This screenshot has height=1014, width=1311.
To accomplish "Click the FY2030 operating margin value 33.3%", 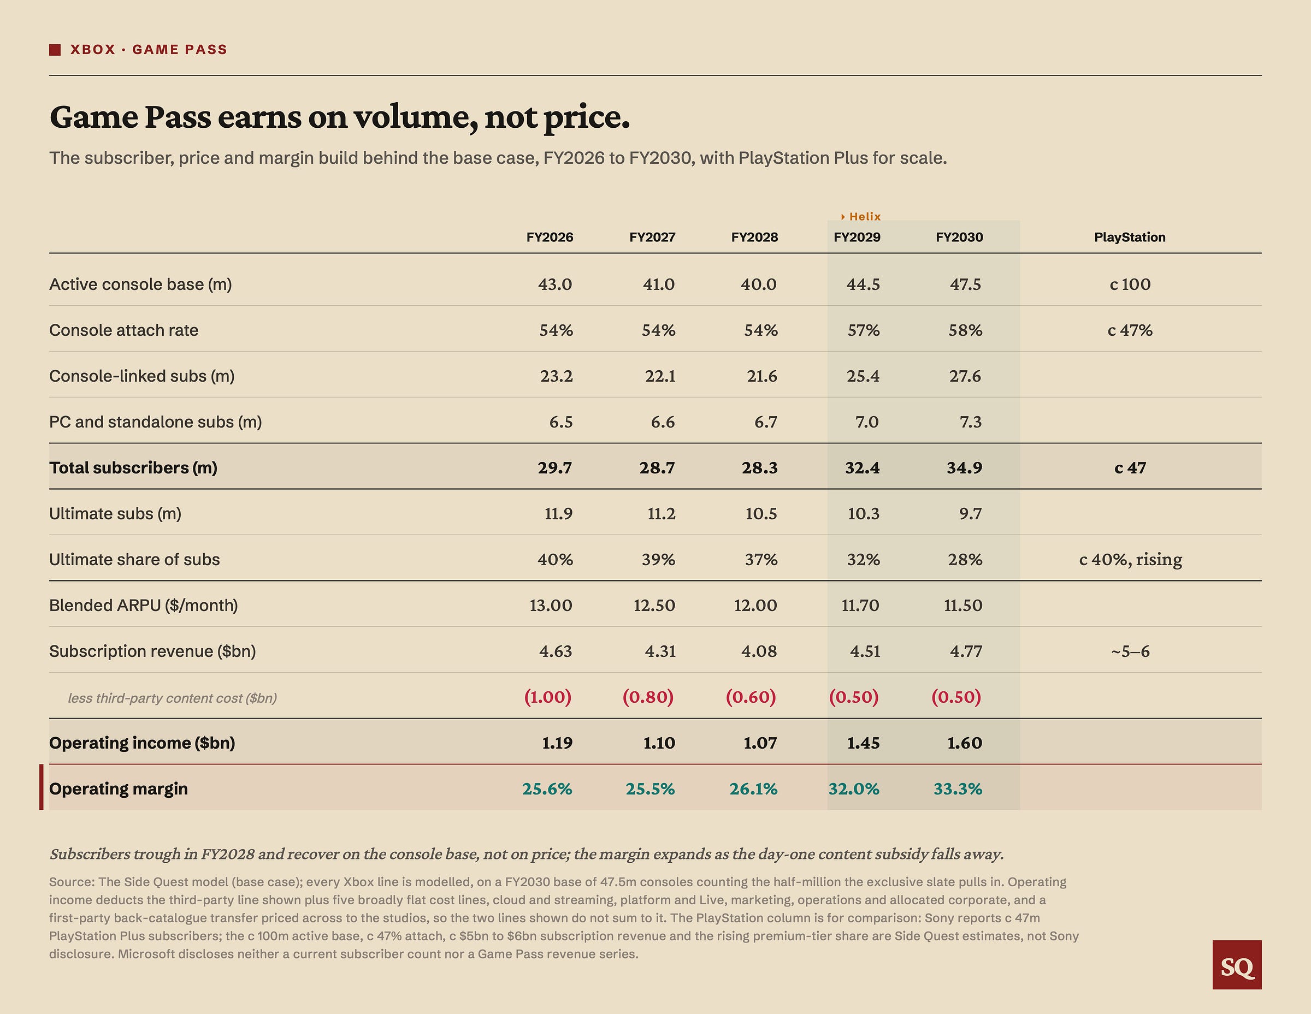I will (x=958, y=788).
